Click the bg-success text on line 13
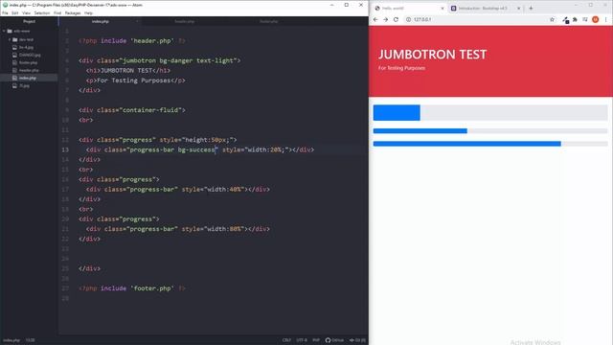 tap(196, 149)
